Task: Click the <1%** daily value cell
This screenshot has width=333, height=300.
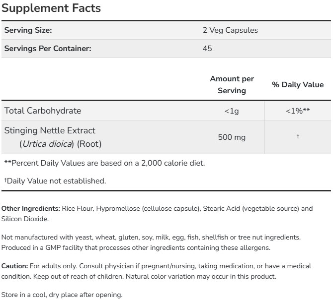Action: [298, 111]
